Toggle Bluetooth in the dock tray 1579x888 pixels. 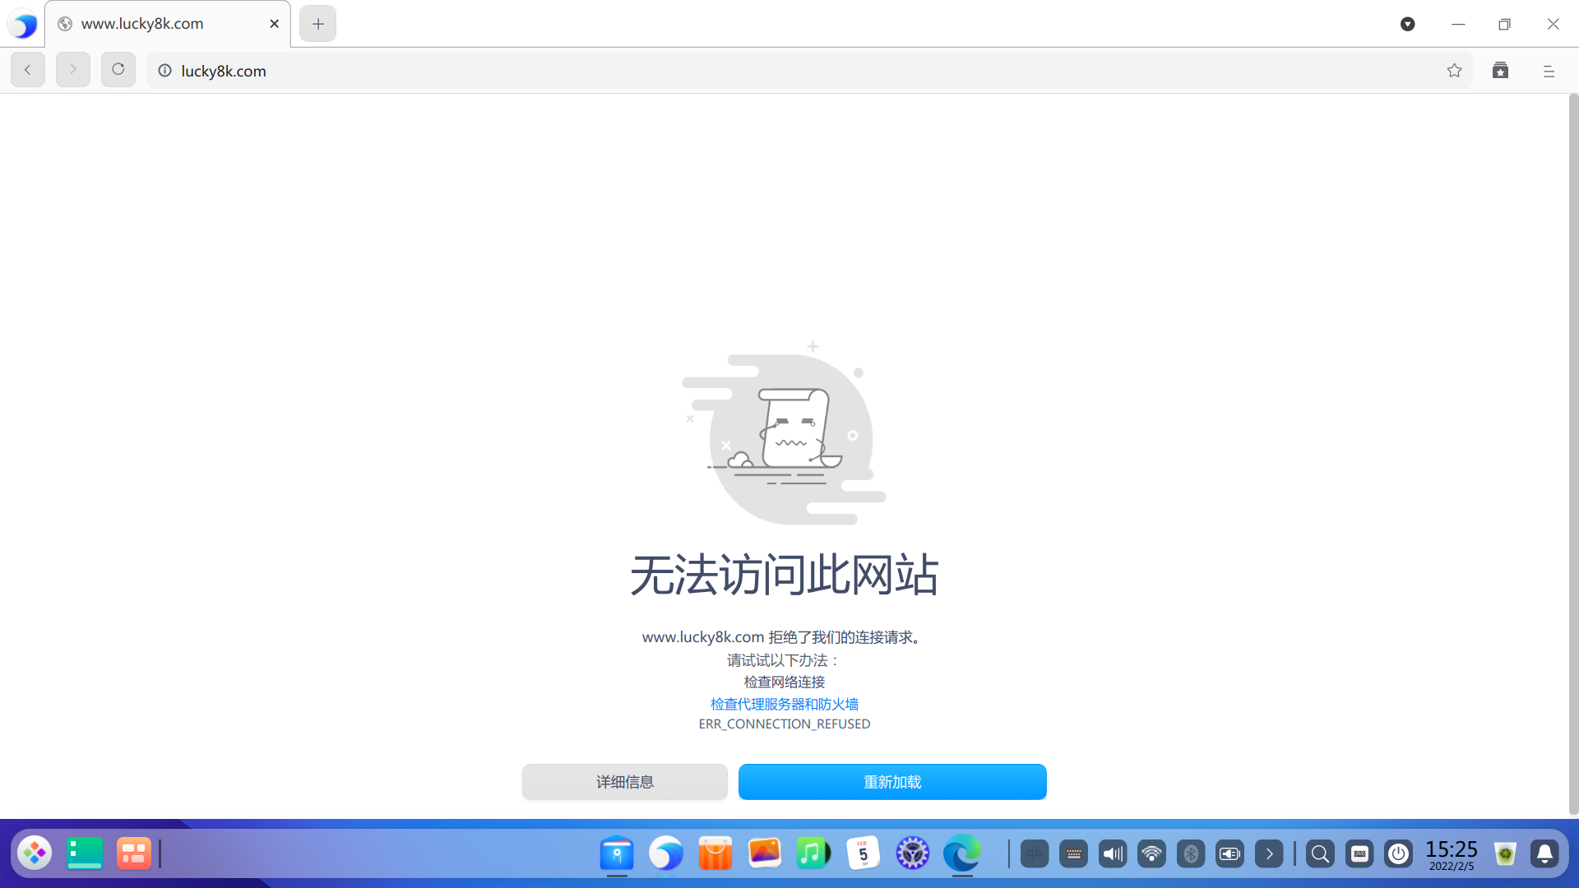[1191, 854]
